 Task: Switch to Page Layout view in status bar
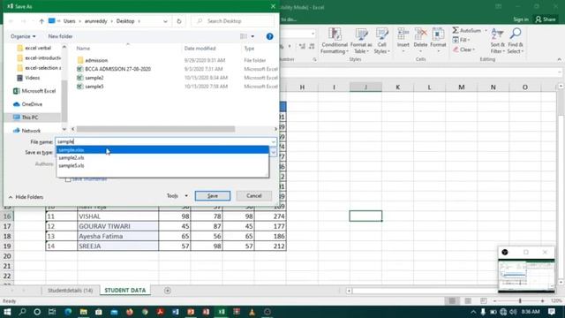tap(468, 300)
